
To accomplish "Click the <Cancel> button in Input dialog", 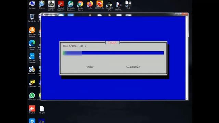I will (133, 67).
